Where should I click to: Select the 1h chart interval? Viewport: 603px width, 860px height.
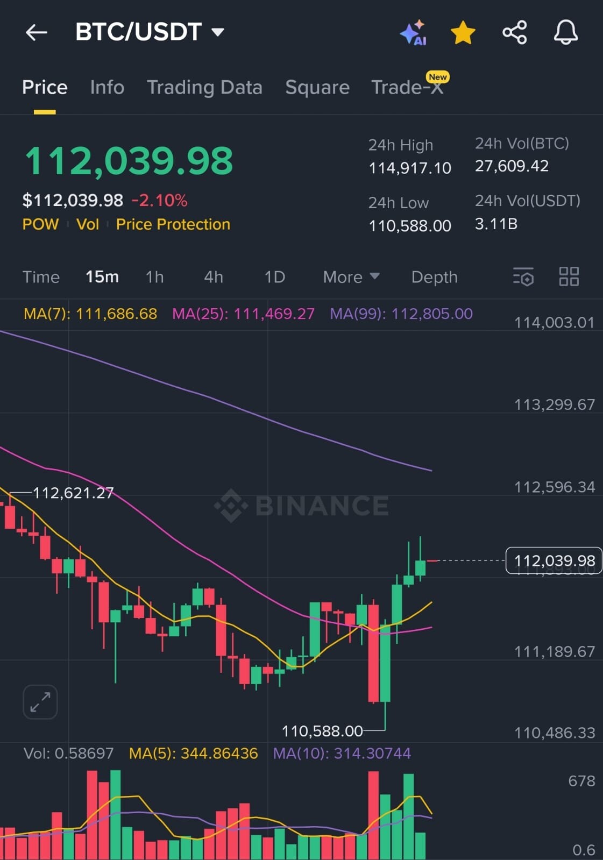tap(154, 277)
